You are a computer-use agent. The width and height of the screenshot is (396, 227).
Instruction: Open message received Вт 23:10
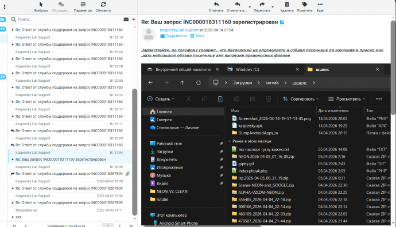click(x=69, y=41)
